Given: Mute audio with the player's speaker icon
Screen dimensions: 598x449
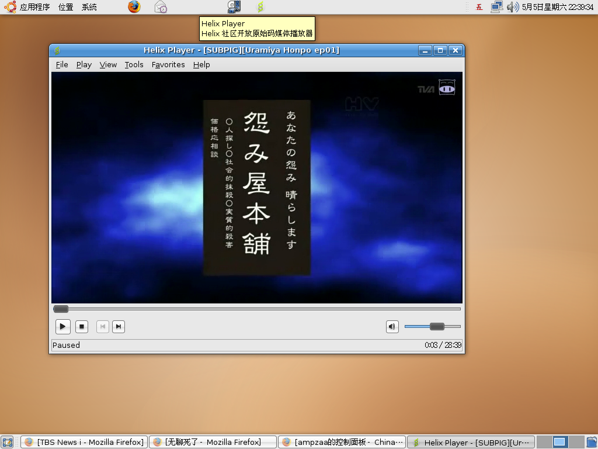Looking at the screenshot, I should pos(392,327).
